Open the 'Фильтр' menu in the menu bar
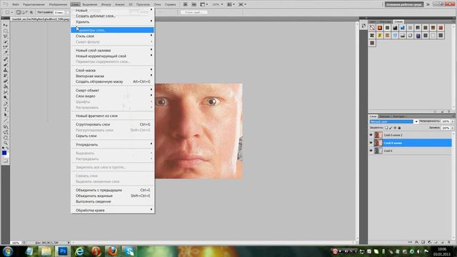 click(x=106, y=4)
